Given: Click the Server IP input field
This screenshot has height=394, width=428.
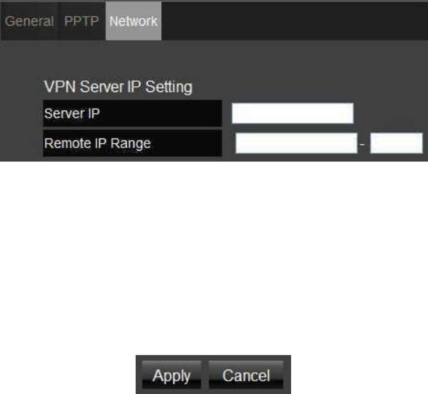Looking at the screenshot, I should (x=292, y=114).
